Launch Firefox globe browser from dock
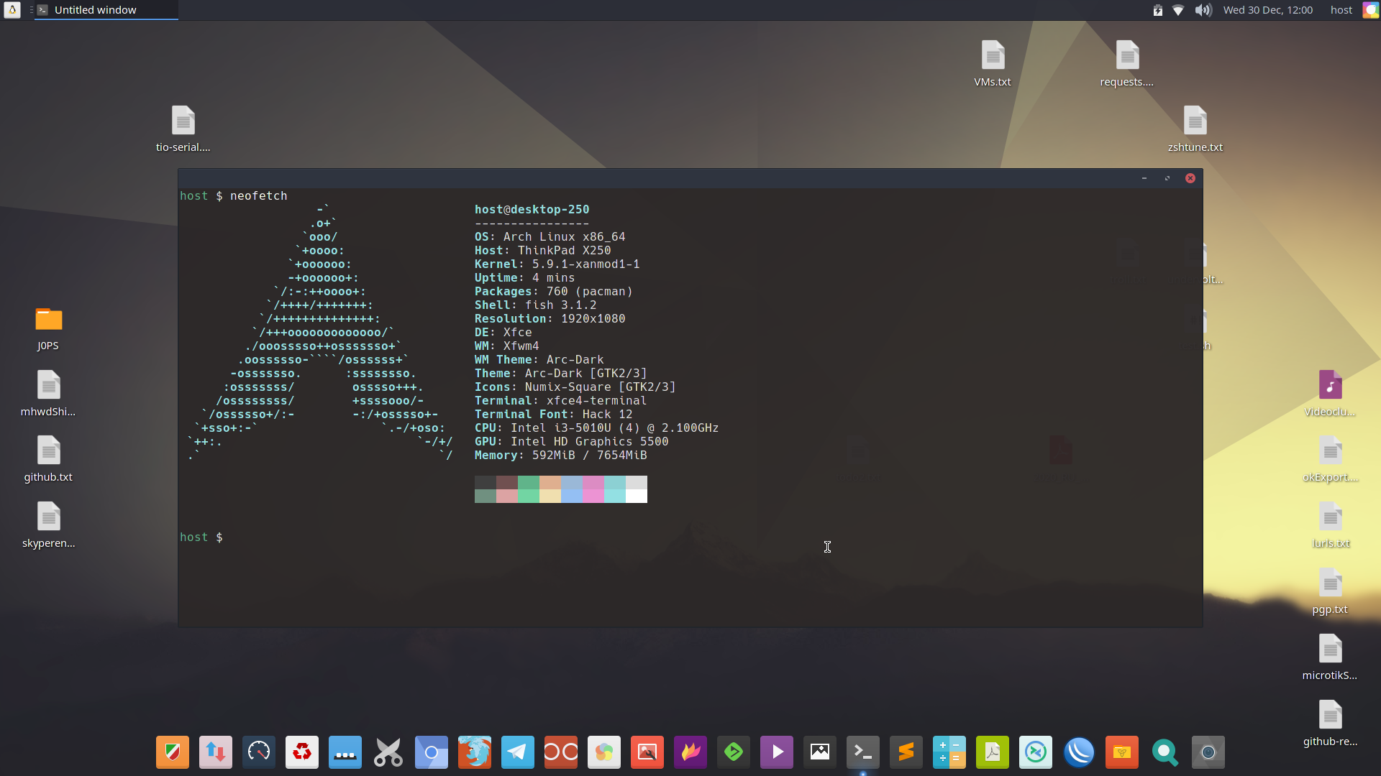Screen dimensions: 1381x776 (475, 752)
